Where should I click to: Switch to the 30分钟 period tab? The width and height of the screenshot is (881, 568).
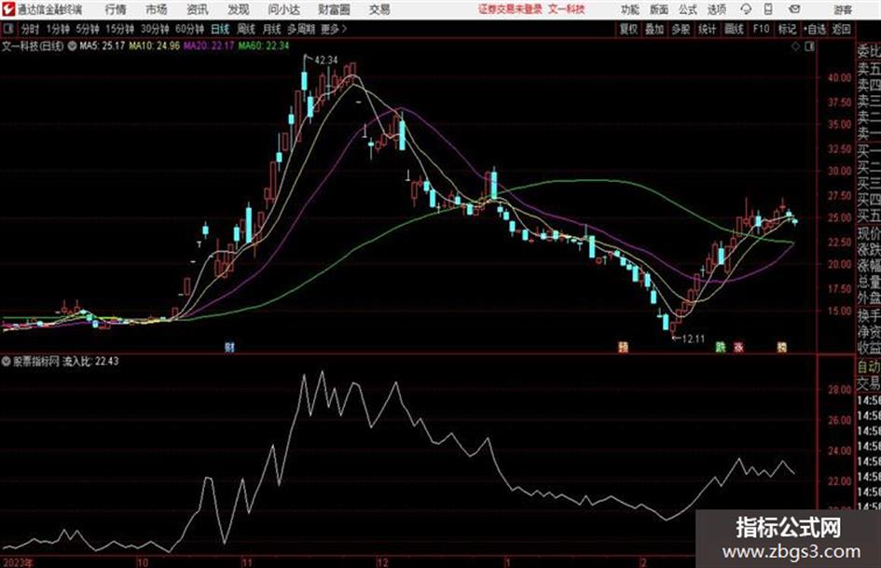click(155, 29)
